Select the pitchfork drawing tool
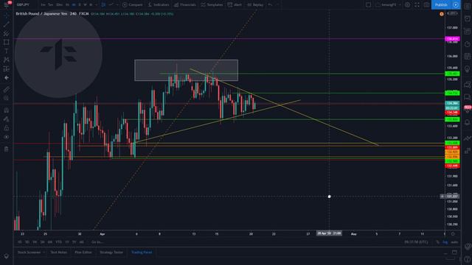Screen dimensions: 472x265 point(6,33)
